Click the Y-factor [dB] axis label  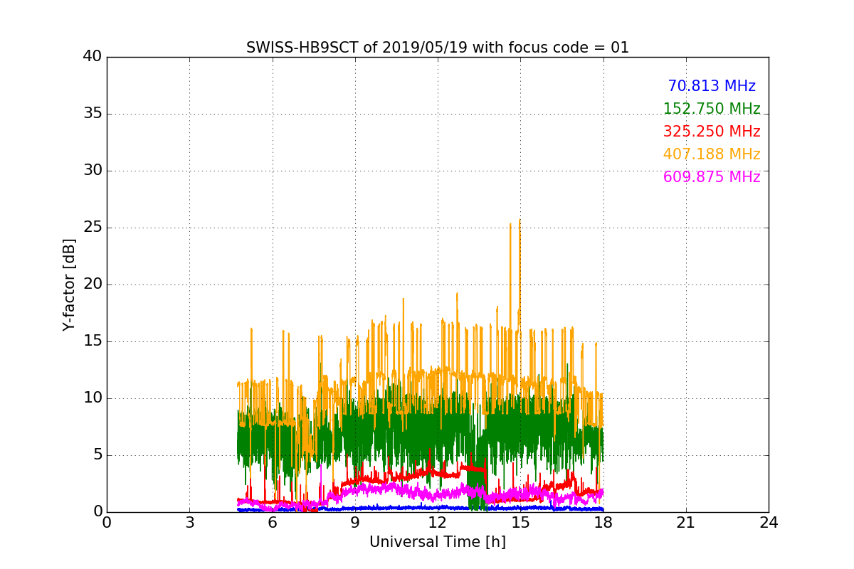click(69, 284)
